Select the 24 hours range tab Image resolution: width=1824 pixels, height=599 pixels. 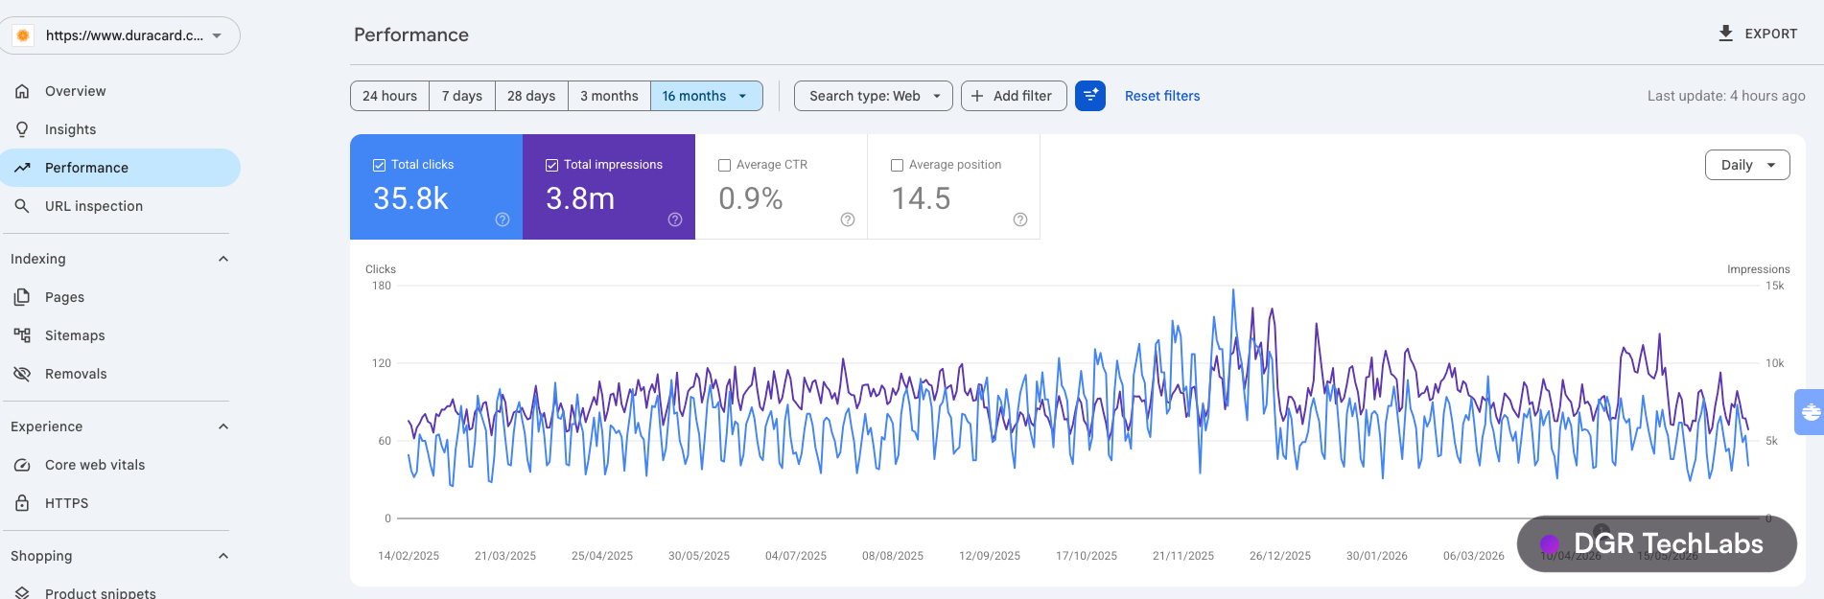click(389, 96)
